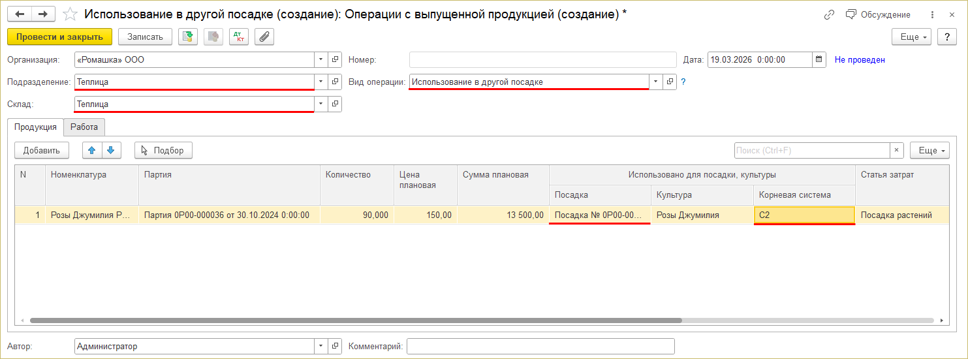The image size is (968, 359).
Task: Expand Подразделение dropdown list
Action: click(320, 82)
